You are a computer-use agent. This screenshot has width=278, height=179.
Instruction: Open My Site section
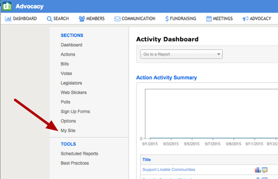[x=68, y=130]
